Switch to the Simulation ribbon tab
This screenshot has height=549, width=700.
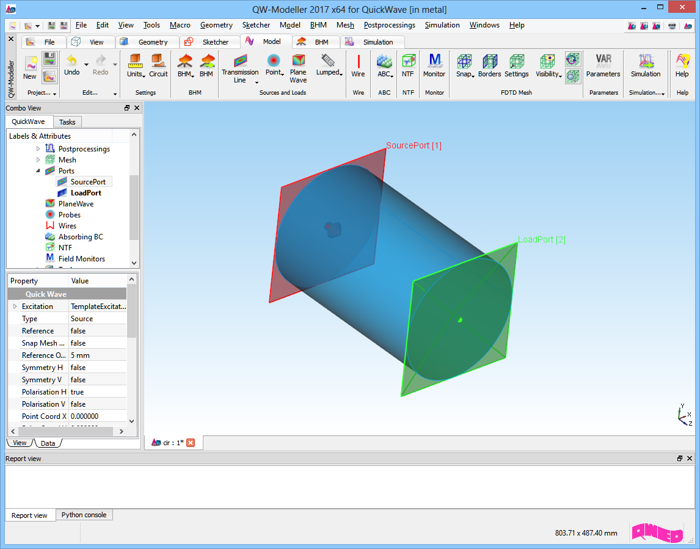(x=373, y=42)
